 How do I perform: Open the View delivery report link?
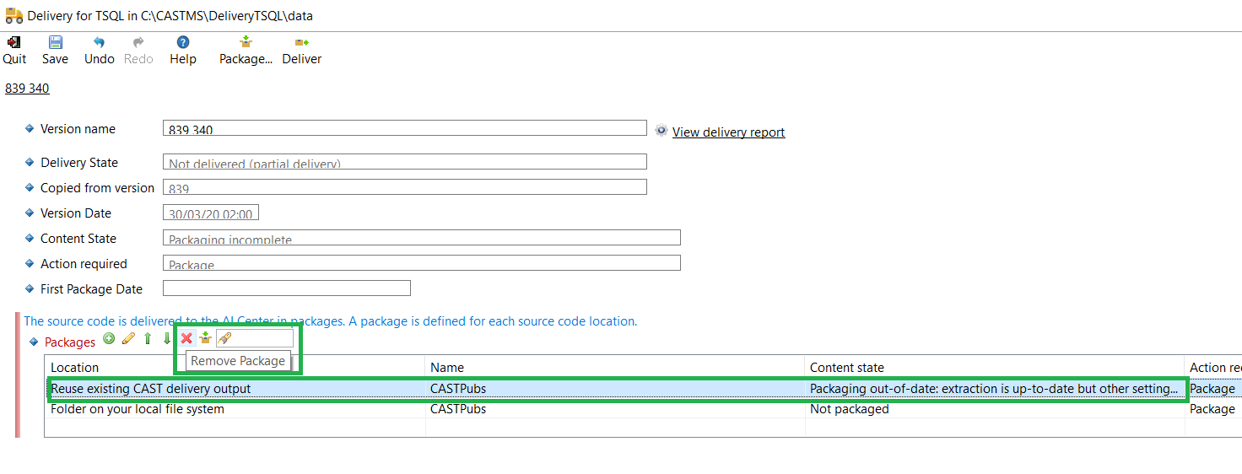728,132
